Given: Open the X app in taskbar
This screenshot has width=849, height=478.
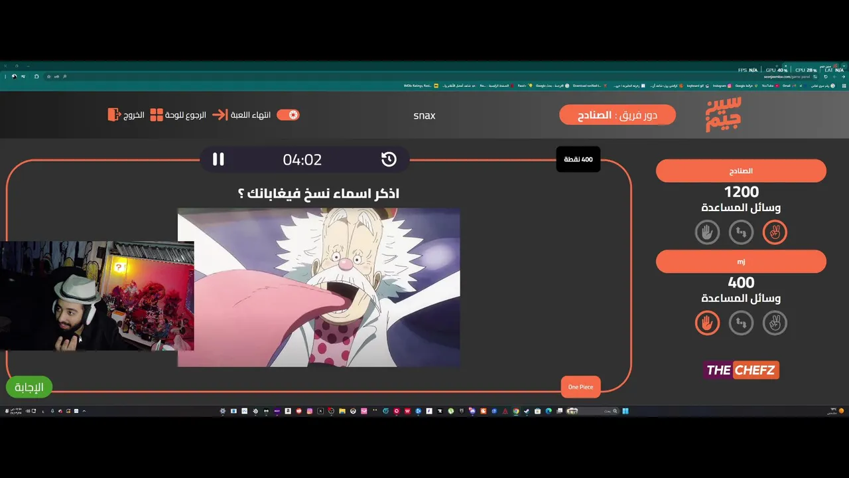Looking at the screenshot, I should (320, 411).
